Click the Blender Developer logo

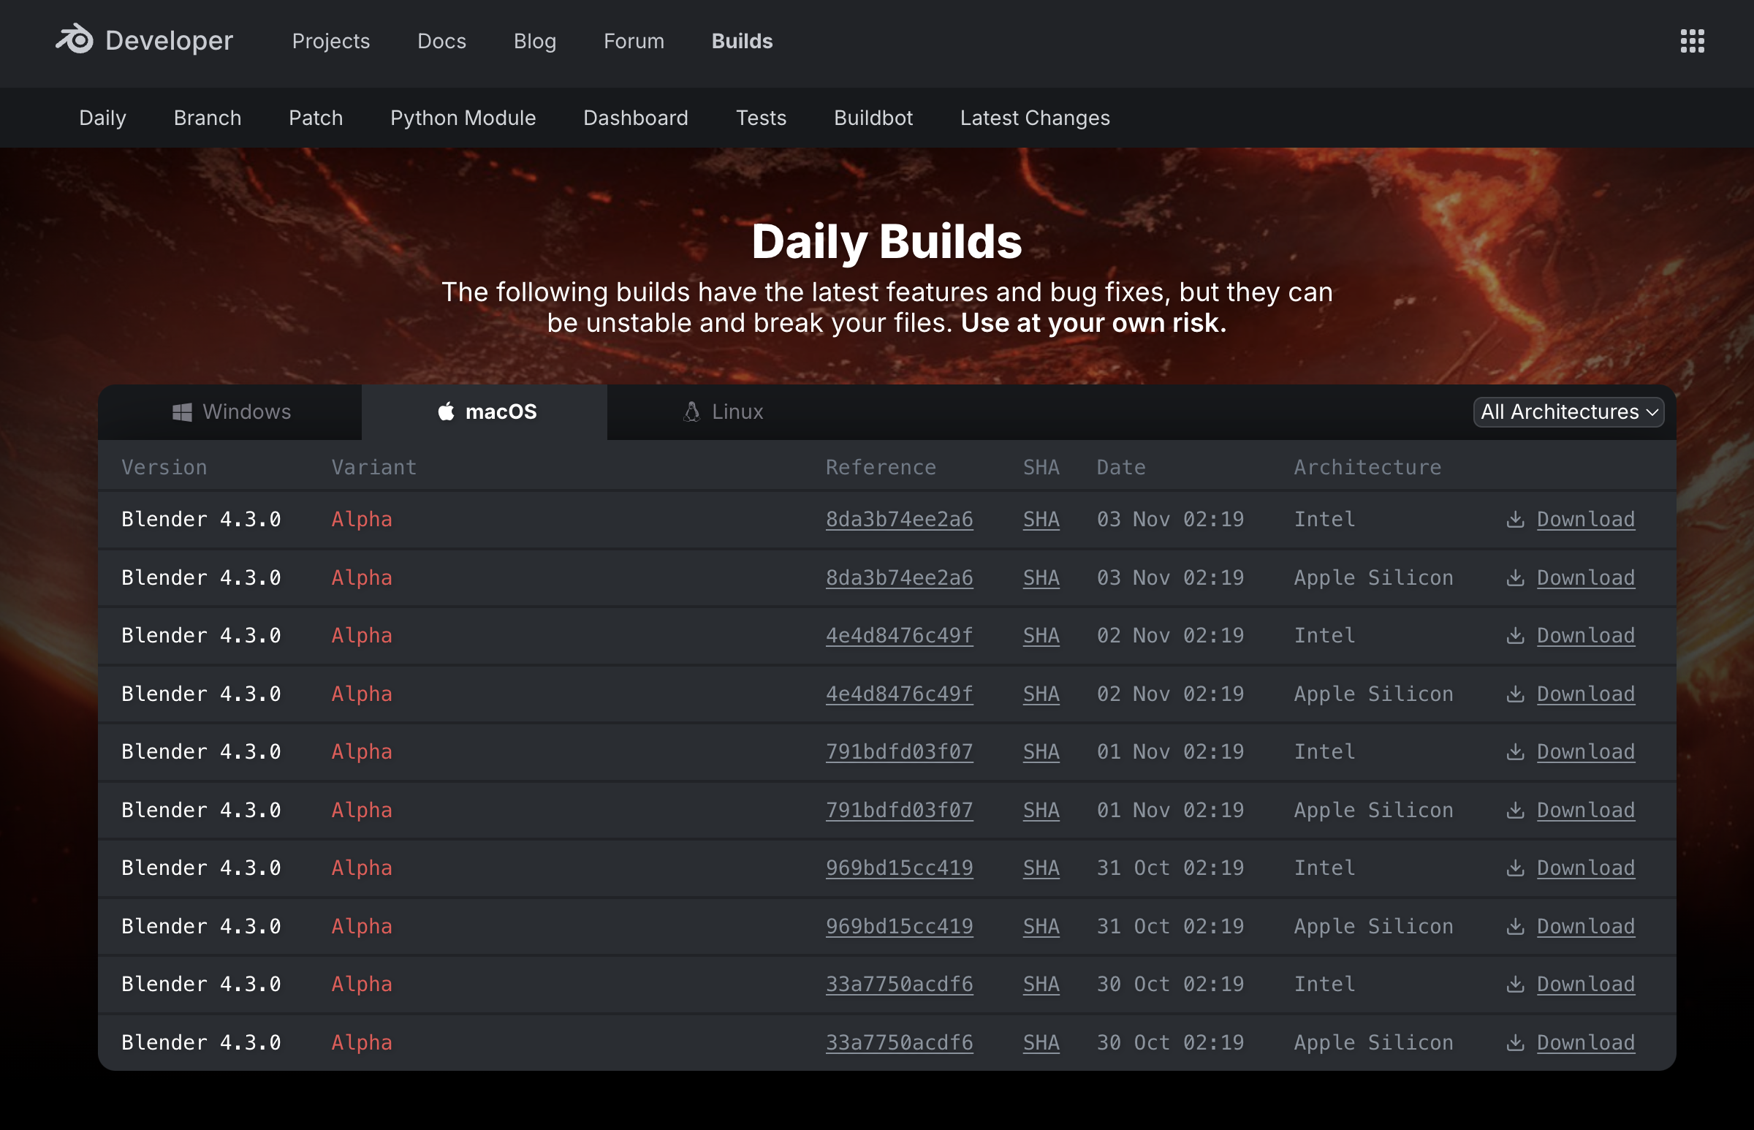(x=145, y=40)
